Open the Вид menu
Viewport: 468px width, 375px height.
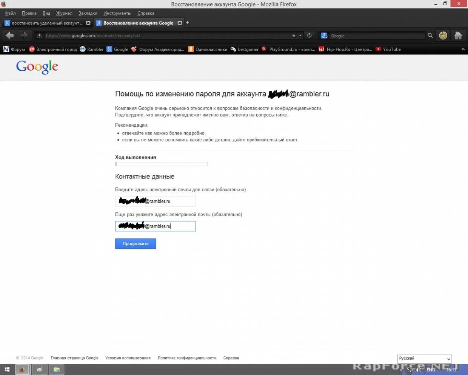click(46, 13)
